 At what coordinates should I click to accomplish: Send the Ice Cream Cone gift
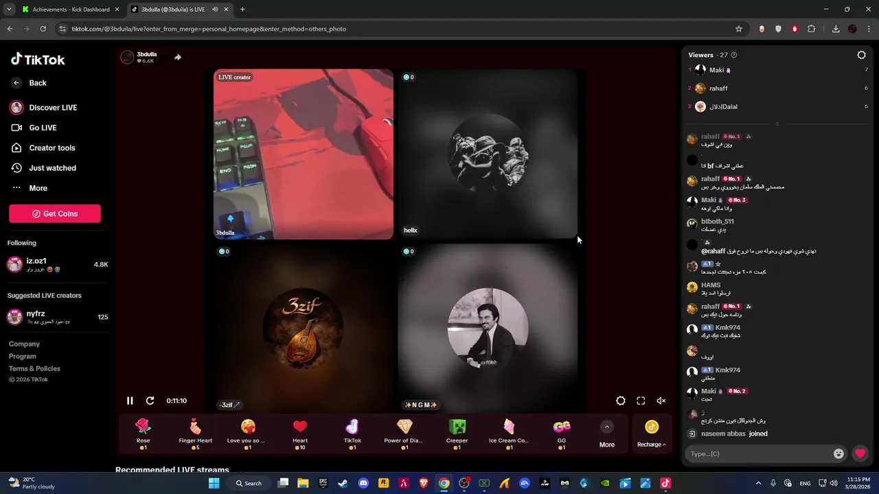[509, 434]
